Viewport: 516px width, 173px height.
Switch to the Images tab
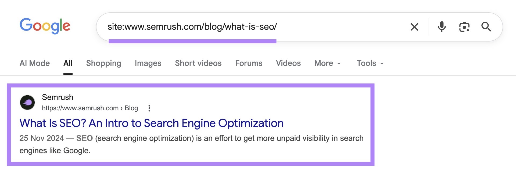click(148, 63)
